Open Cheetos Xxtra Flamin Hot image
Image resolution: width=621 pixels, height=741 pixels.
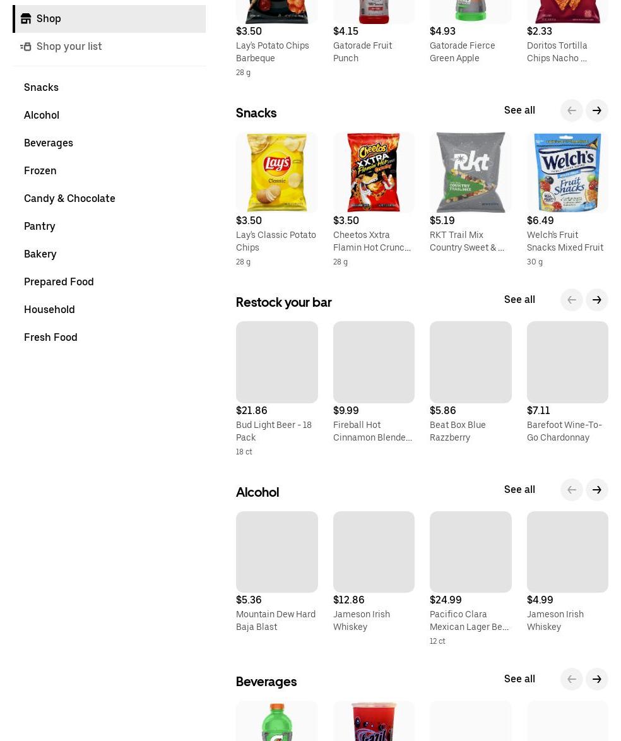[374, 172]
